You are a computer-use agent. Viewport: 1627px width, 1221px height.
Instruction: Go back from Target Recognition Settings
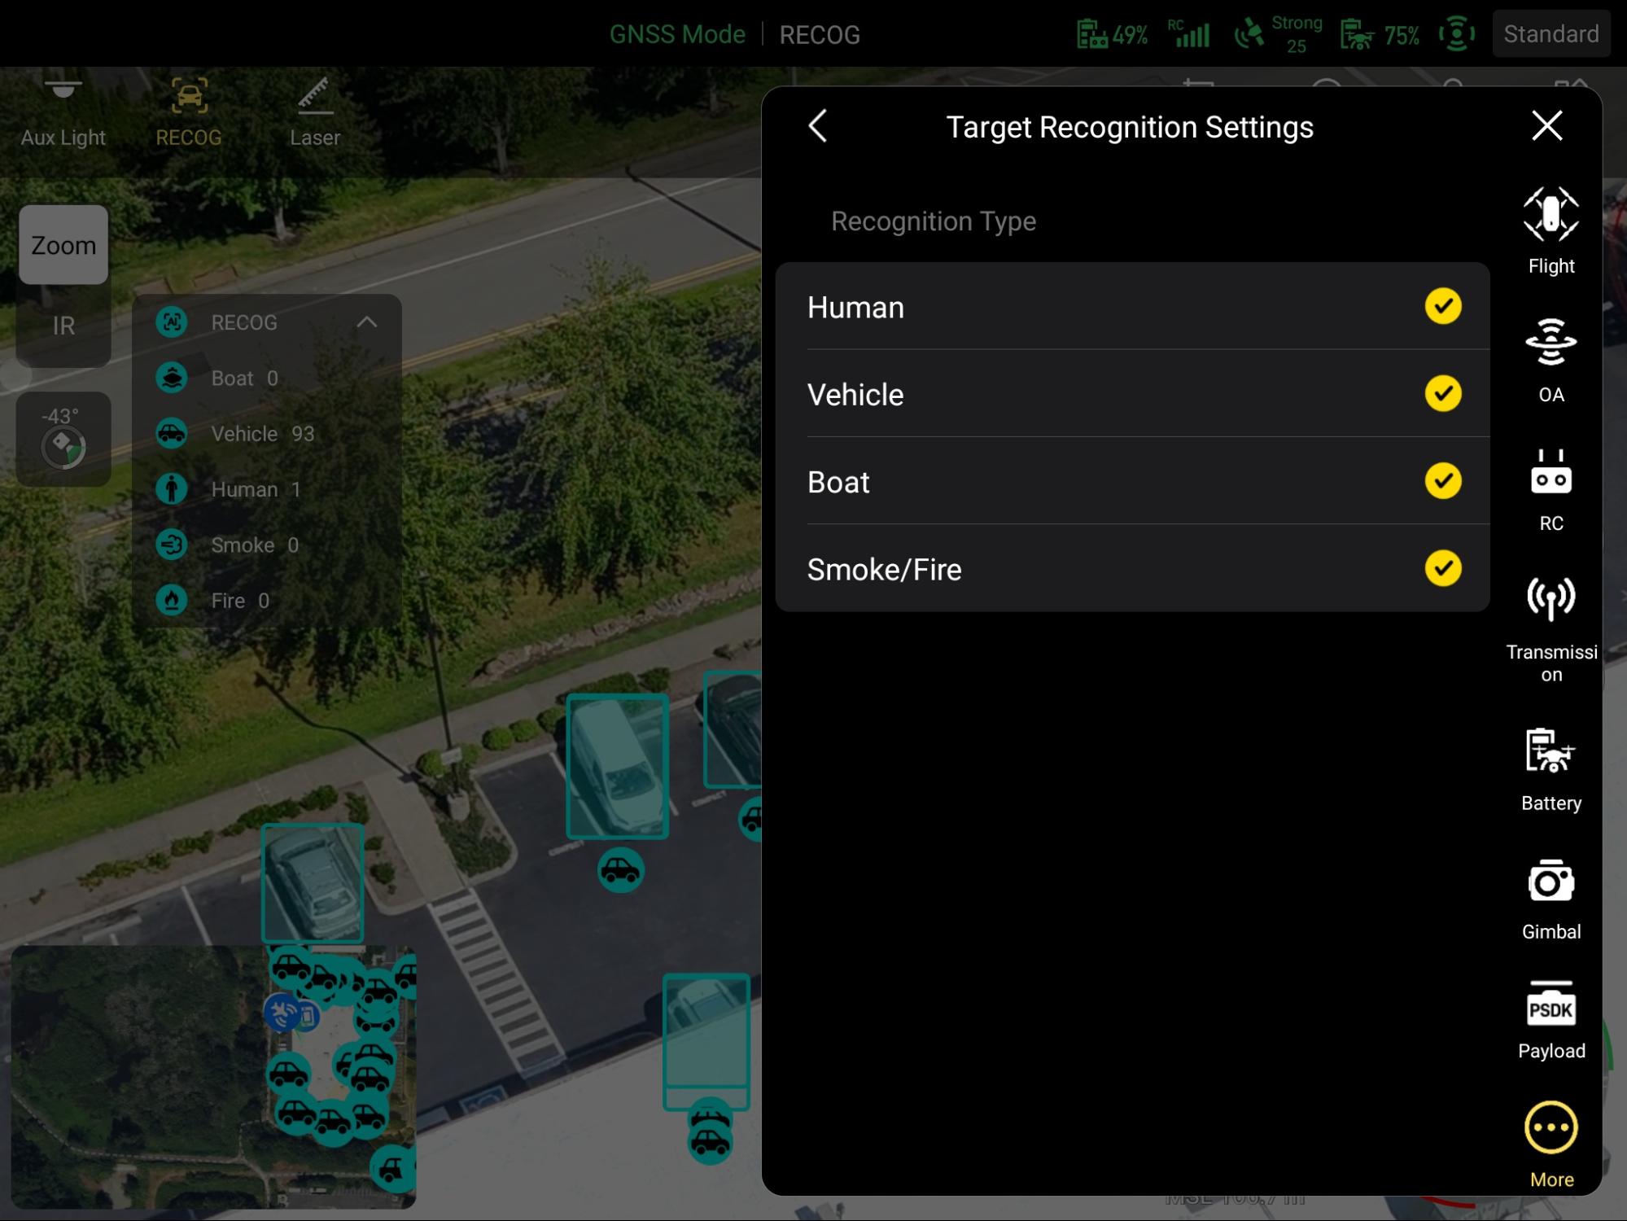point(818,126)
